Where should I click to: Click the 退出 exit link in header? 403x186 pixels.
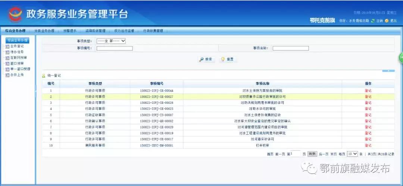pos(393,21)
